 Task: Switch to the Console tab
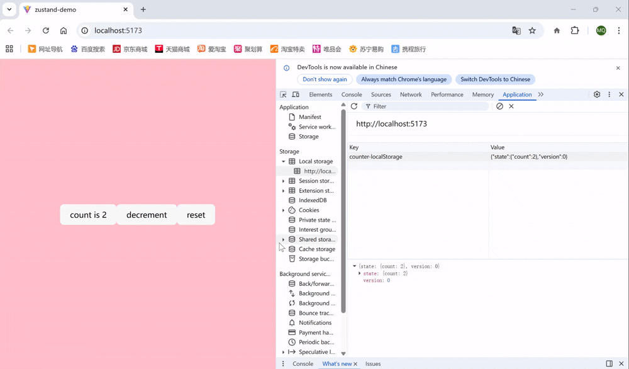click(x=351, y=94)
